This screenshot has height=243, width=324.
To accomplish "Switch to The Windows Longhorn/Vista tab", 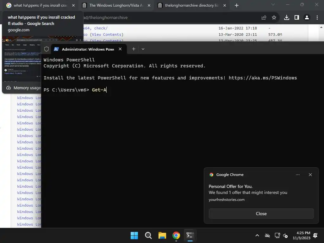I will [x=116, y=5].
